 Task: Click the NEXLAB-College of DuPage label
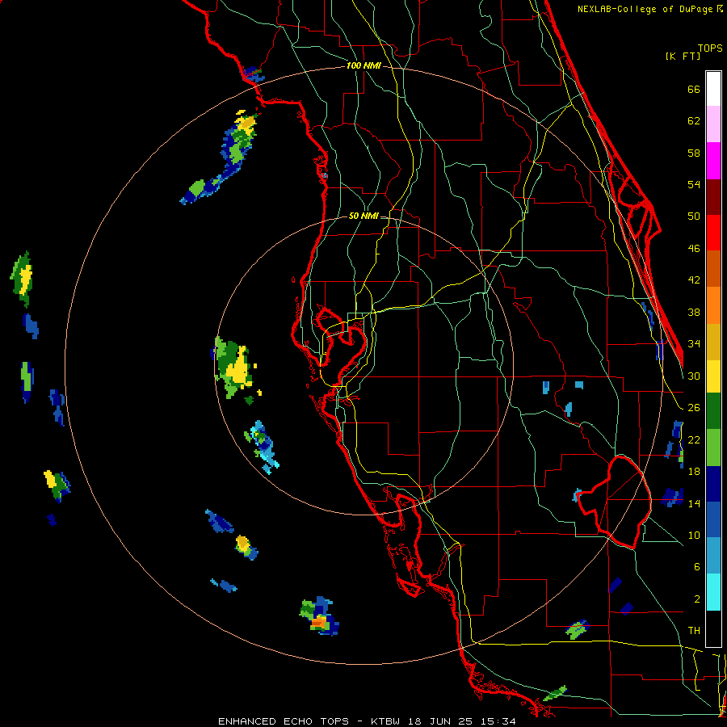647,9
